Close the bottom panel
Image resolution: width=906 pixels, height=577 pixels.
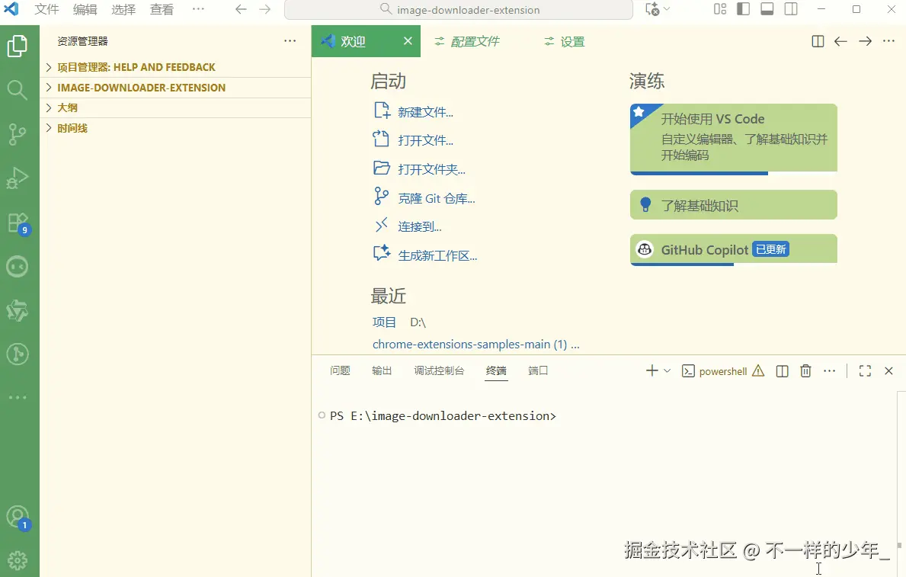888,371
